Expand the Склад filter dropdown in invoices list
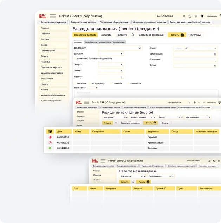Viewport: 221px width, 223px height. 179,117
